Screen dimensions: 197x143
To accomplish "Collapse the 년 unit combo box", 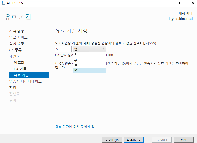I will coord(89,49).
